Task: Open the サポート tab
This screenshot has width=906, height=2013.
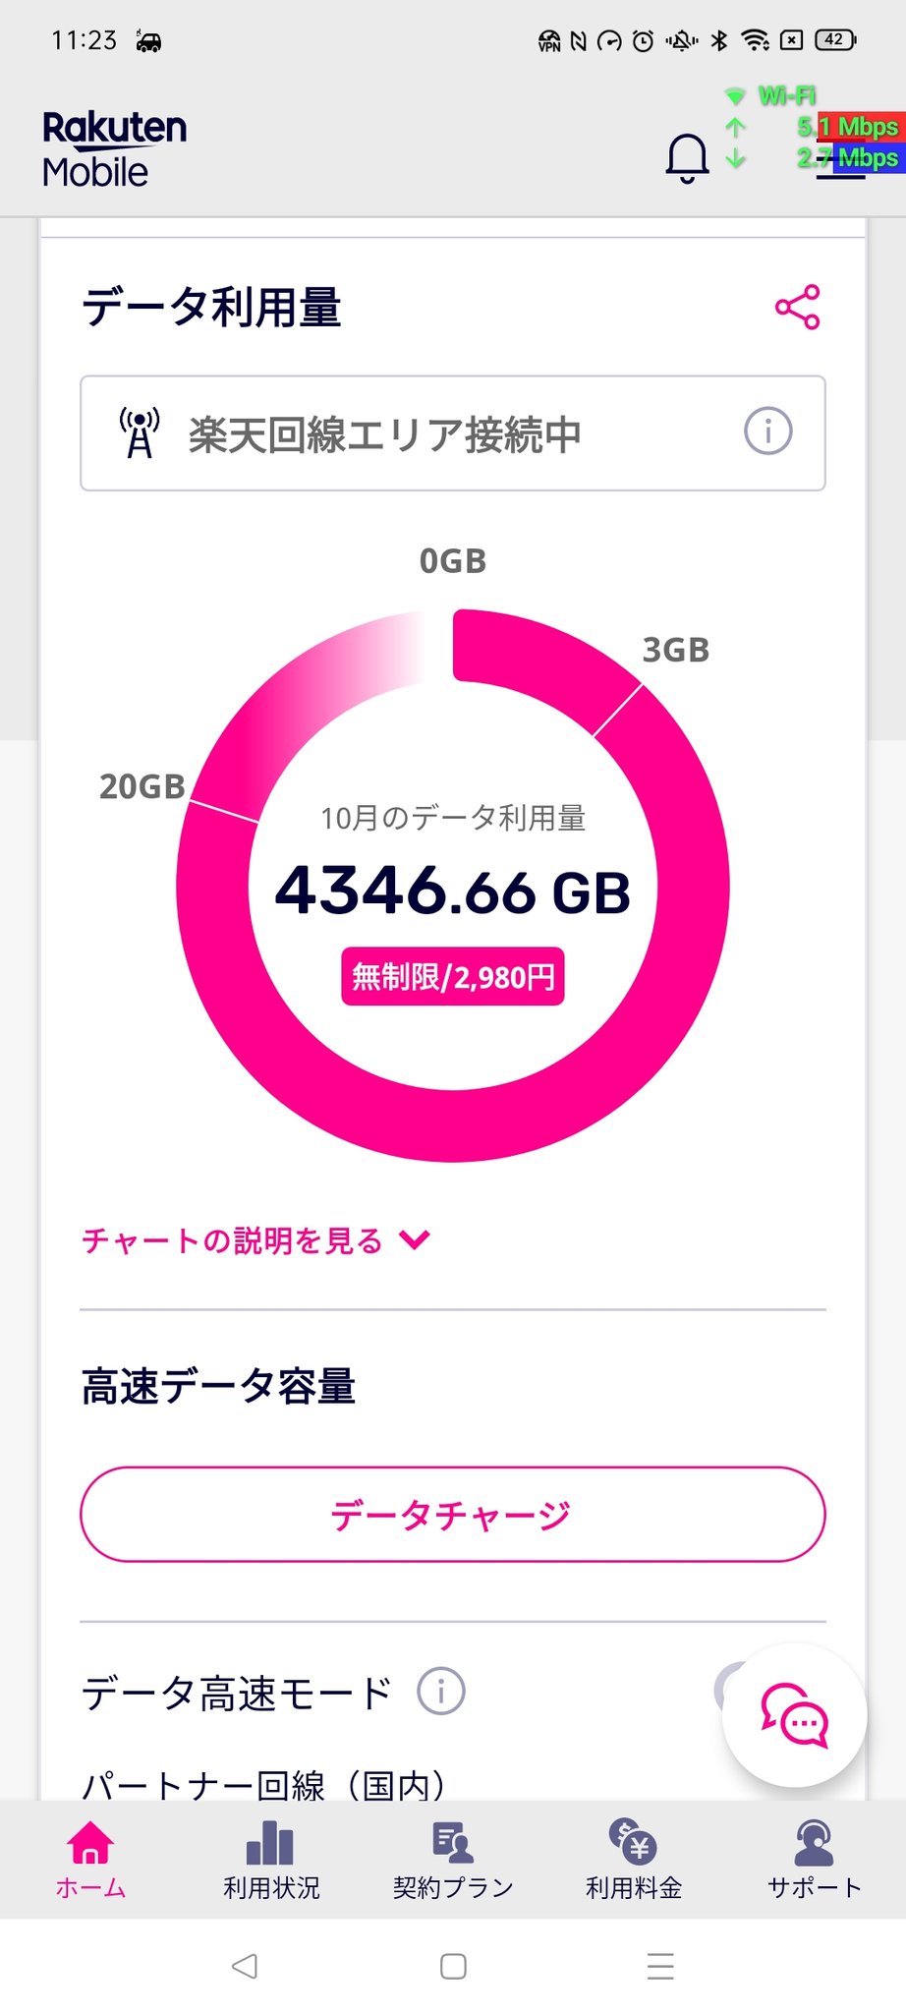Action: 815,1860
